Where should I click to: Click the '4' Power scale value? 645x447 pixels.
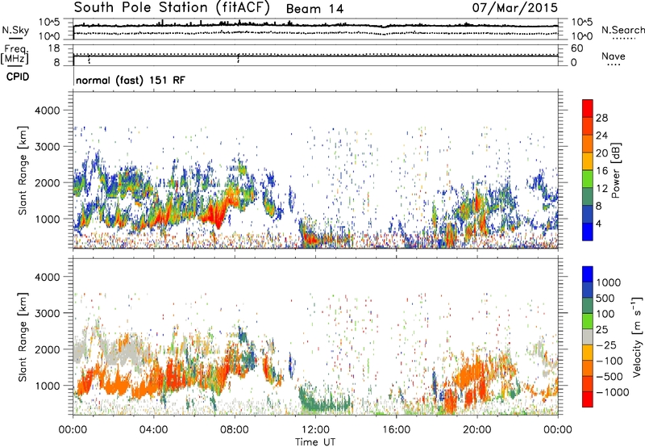[598, 223]
